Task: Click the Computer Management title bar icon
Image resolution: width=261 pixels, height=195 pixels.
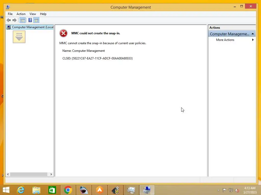Action: click(x=8, y=7)
